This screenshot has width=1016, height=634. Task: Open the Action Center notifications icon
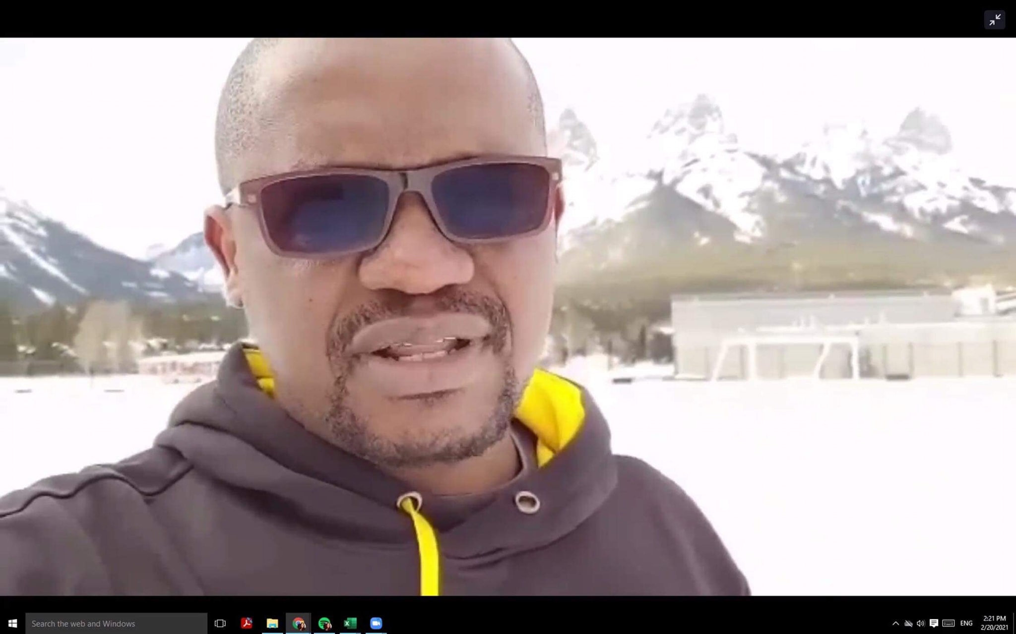coord(934,623)
